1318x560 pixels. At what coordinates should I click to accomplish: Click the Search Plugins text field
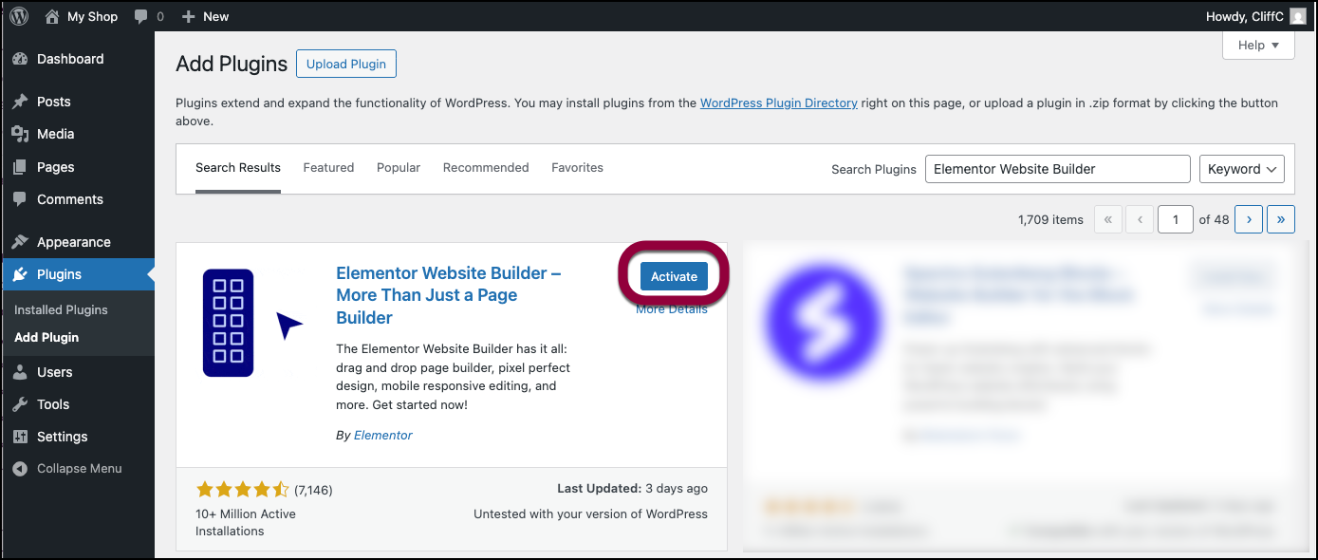1057,169
